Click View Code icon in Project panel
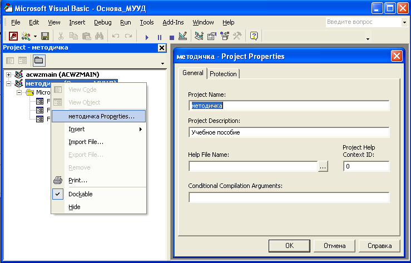 pyautogui.click(x=10, y=61)
